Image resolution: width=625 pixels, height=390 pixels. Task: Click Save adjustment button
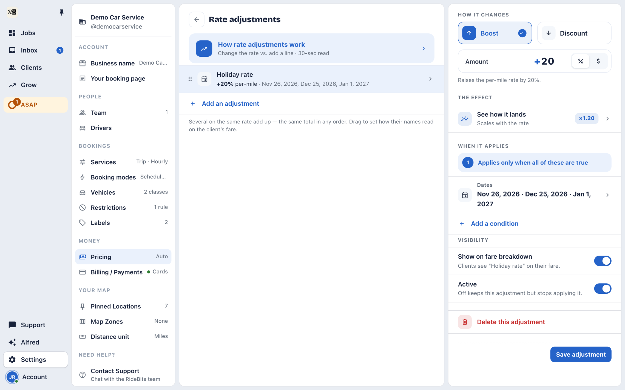click(x=581, y=354)
